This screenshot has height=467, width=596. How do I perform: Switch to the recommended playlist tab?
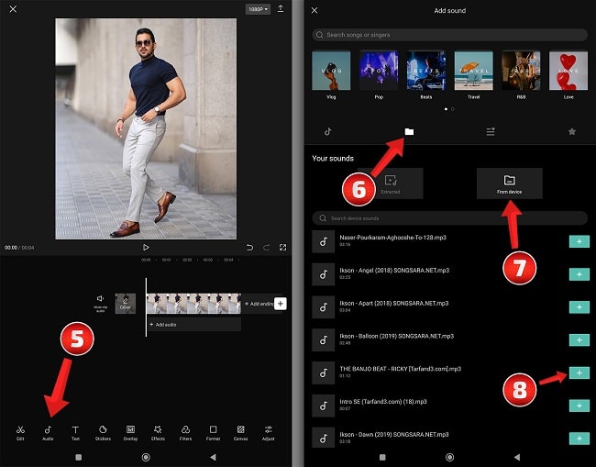tap(491, 131)
